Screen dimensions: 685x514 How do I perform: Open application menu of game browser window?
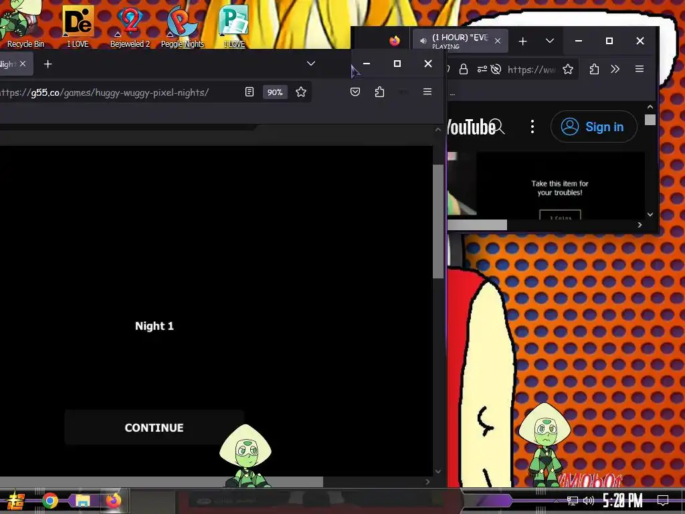click(x=427, y=92)
